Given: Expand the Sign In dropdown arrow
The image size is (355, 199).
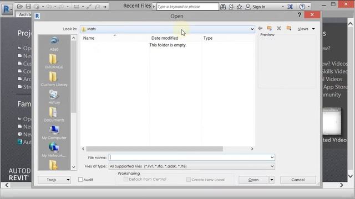Looking at the screenshot, I should click(x=283, y=7).
